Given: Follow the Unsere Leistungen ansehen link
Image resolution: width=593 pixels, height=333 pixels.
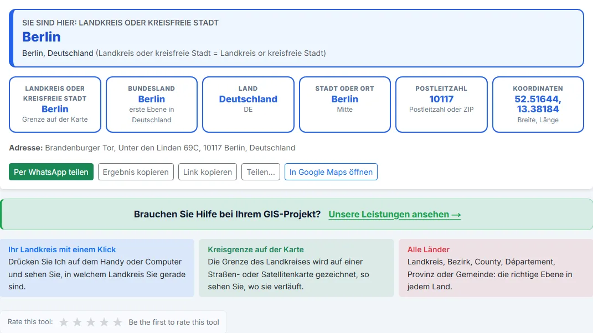Looking at the screenshot, I should pos(394,214).
